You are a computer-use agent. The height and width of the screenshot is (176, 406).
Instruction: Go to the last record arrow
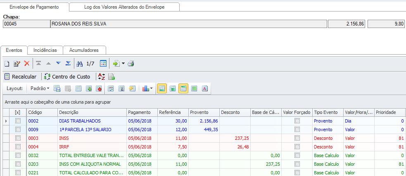[68, 63]
